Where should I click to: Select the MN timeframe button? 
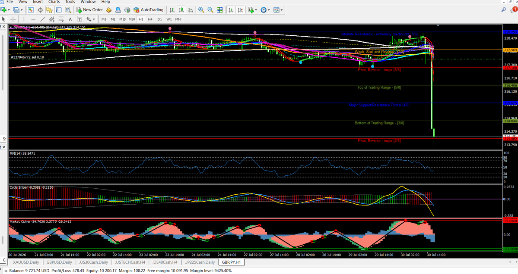[178, 19]
